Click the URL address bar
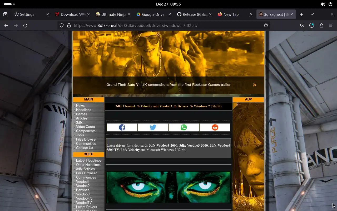Viewport: 337px width, 211px height. point(163,25)
